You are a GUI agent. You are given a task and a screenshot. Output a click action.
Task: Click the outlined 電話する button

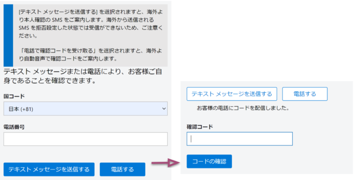[305, 94]
